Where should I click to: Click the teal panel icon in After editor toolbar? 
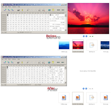[x=49, y=62]
